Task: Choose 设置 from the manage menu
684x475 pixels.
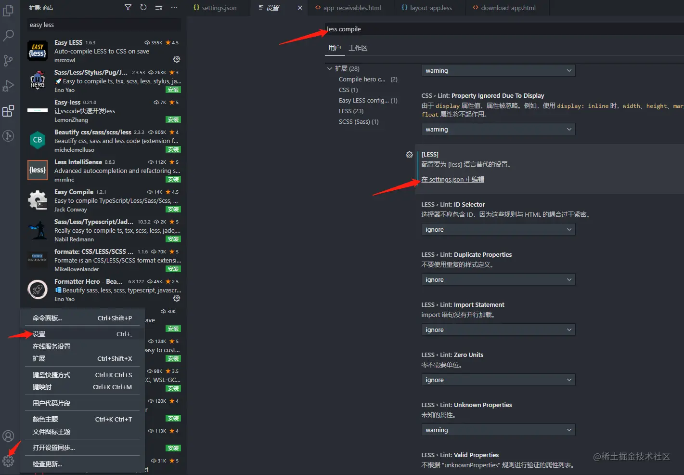Action: [82, 334]
